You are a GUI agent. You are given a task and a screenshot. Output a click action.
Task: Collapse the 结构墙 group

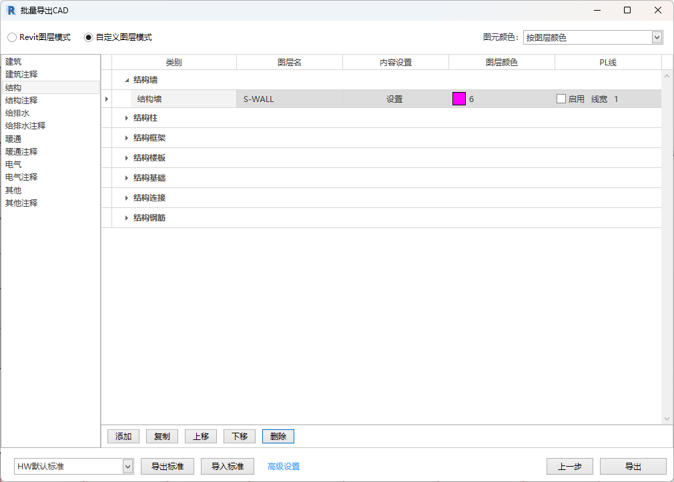(127, 80)
